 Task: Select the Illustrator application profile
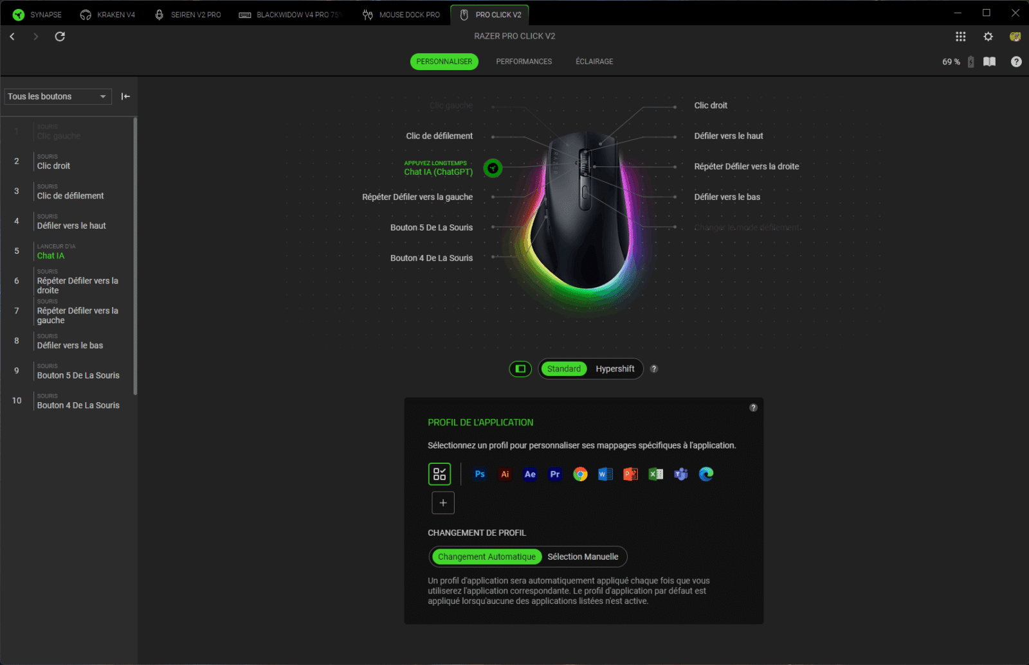[x=505, y=474]
